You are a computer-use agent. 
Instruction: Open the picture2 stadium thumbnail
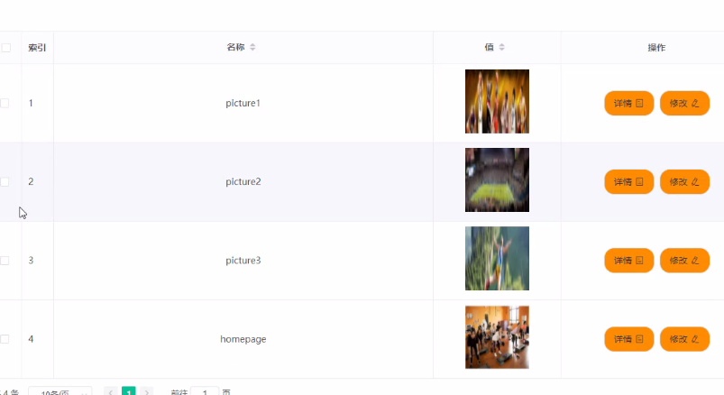[x=497, y=179]
